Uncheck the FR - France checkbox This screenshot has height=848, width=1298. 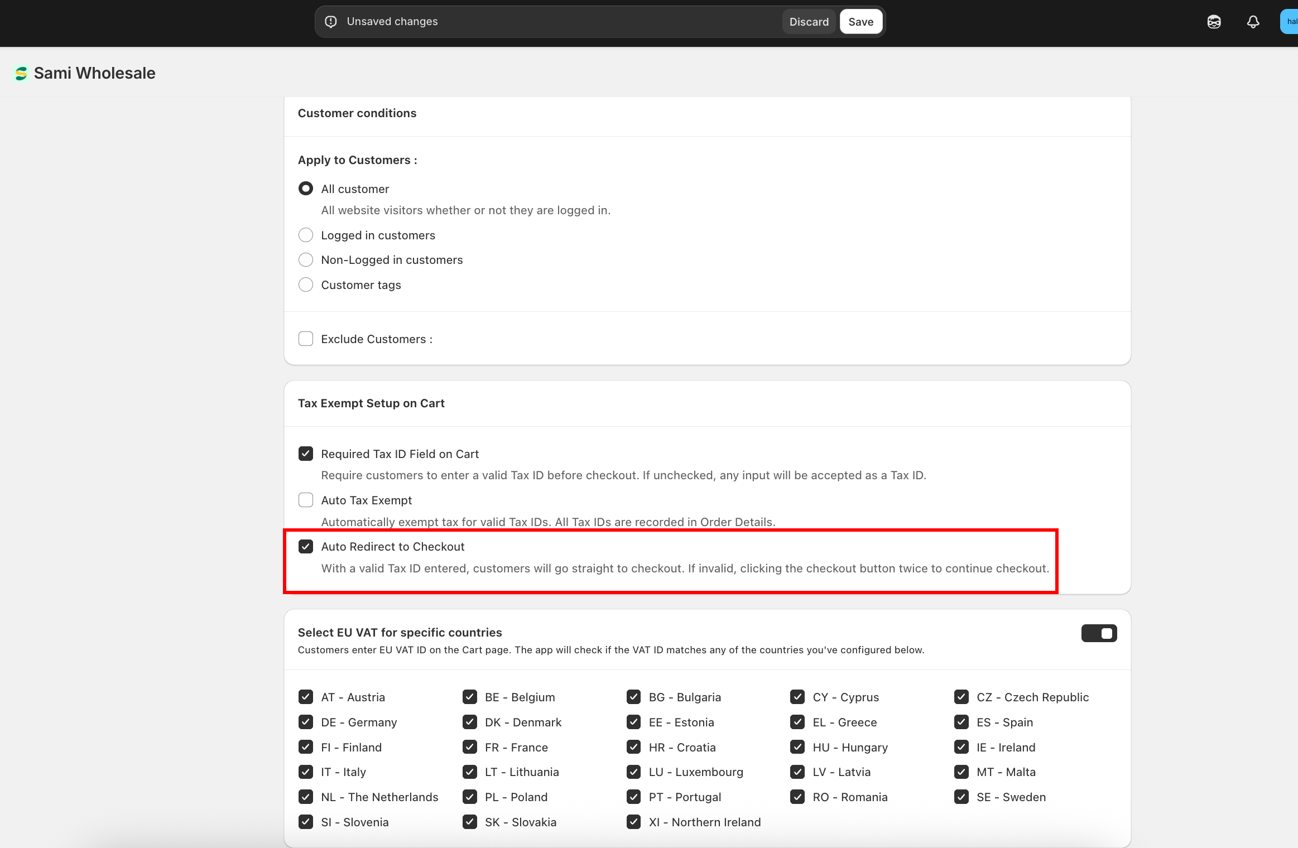[470, 747]
